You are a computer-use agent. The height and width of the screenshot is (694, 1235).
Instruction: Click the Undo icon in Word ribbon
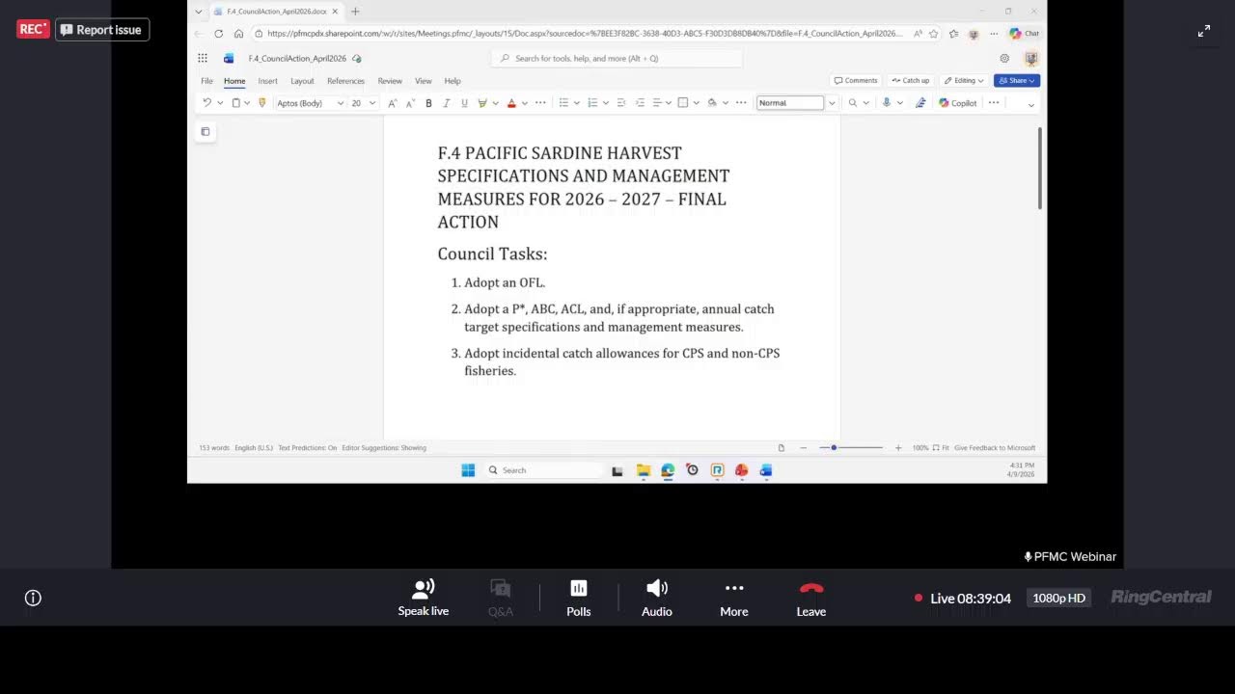206,103
